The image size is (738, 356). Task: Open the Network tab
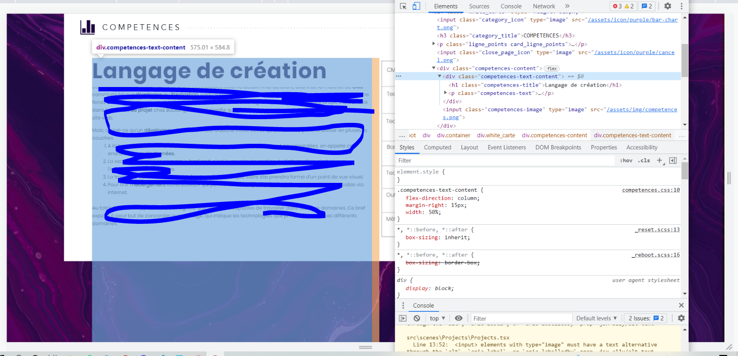coord(544,6)
